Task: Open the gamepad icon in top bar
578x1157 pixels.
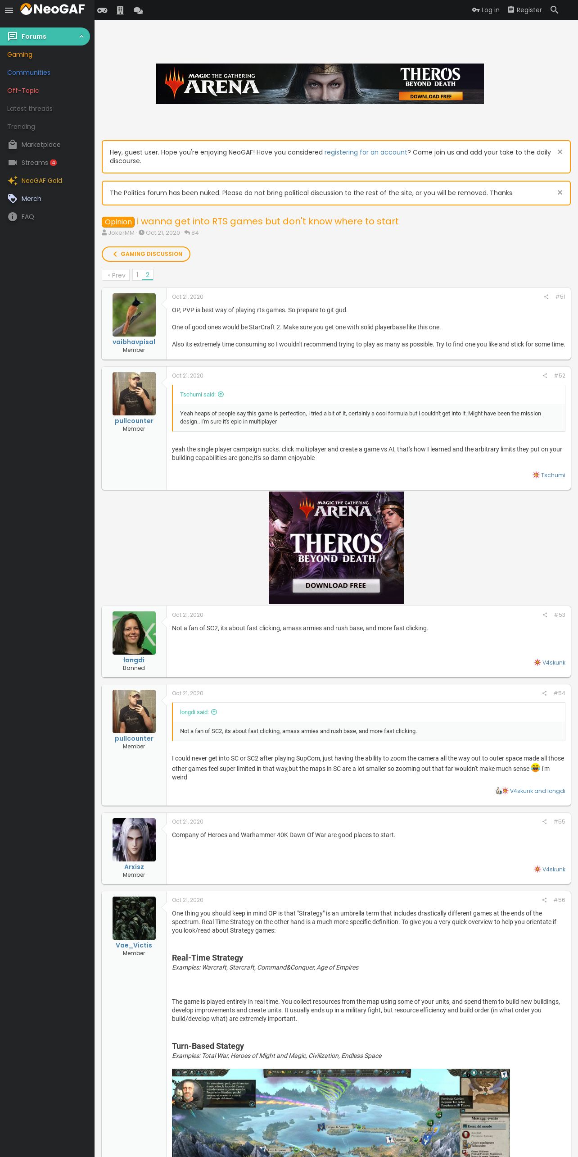Action: [102, 10]
